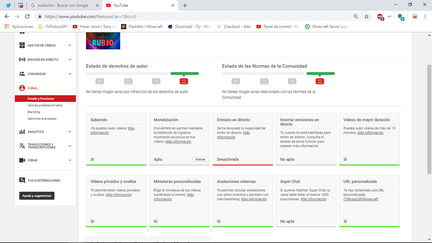This screenshot has width=432, height=243.
Task: Open Más información in Miniaturas personalizadas card
Action: 174,197
